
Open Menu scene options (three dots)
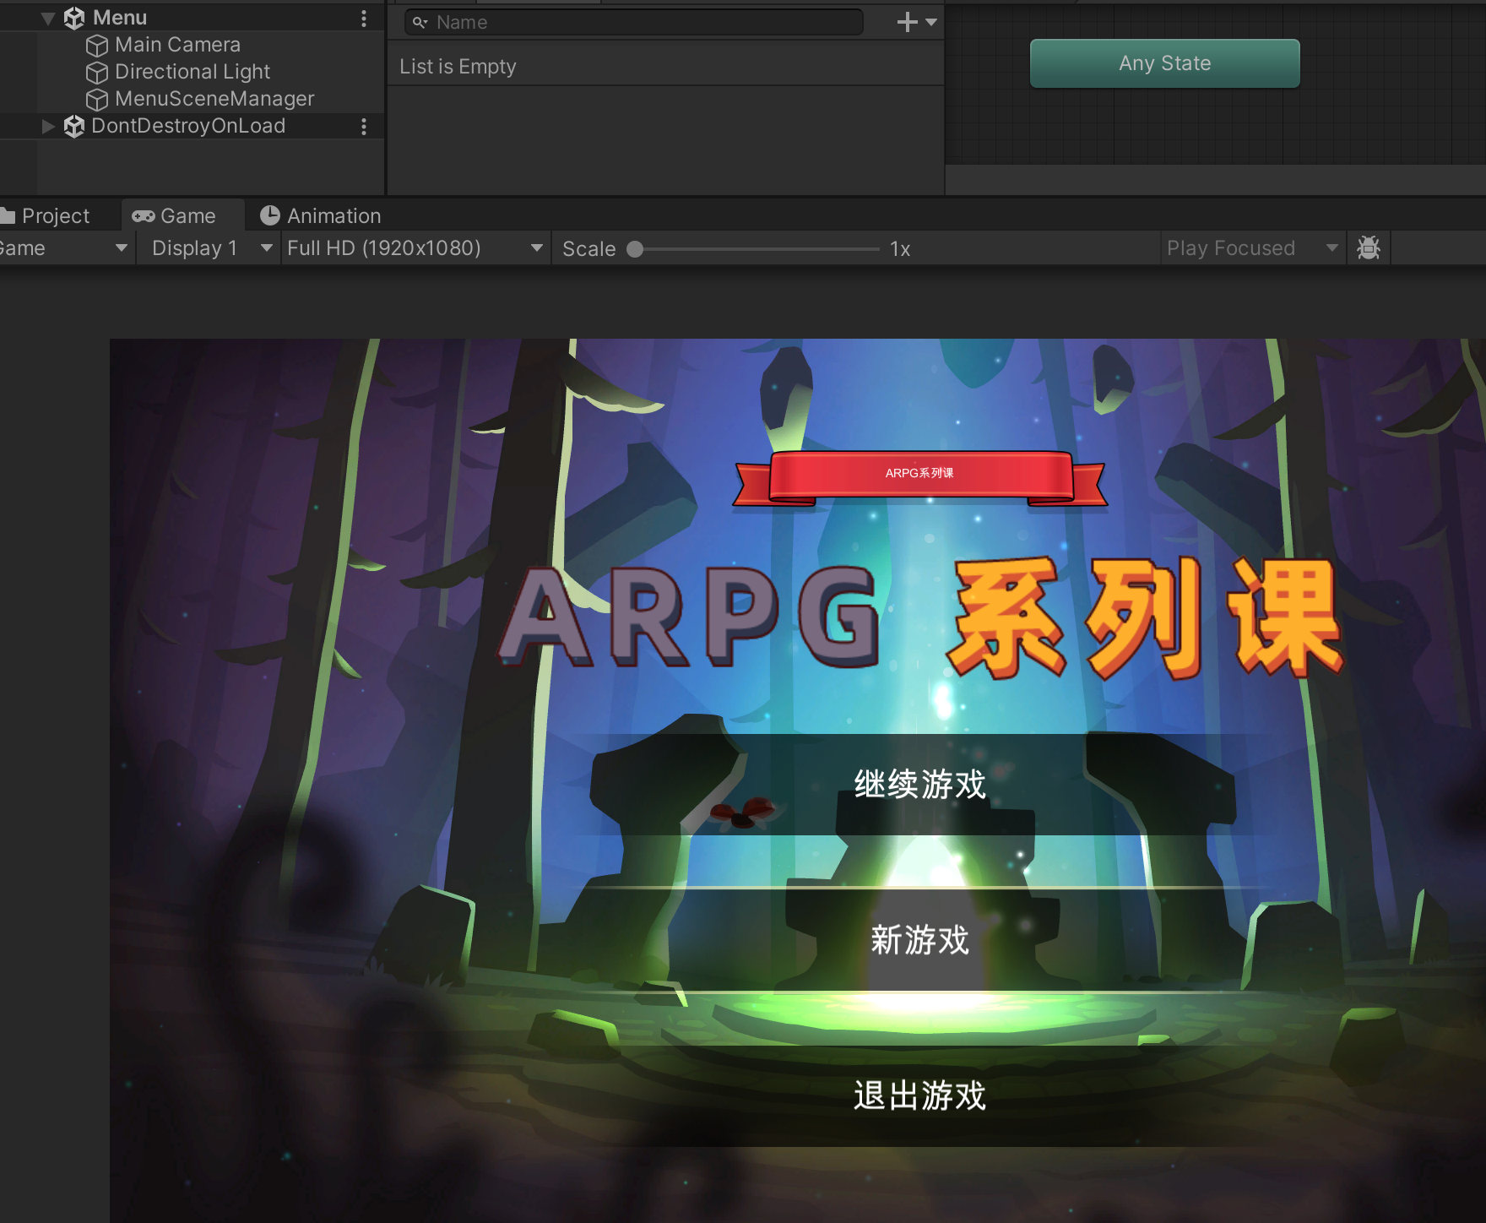(364, 18)
